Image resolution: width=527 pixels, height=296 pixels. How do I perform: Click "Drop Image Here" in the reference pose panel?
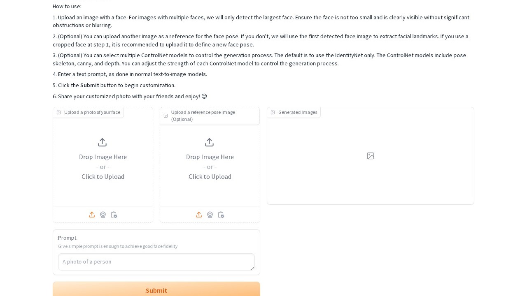(210, 157)
